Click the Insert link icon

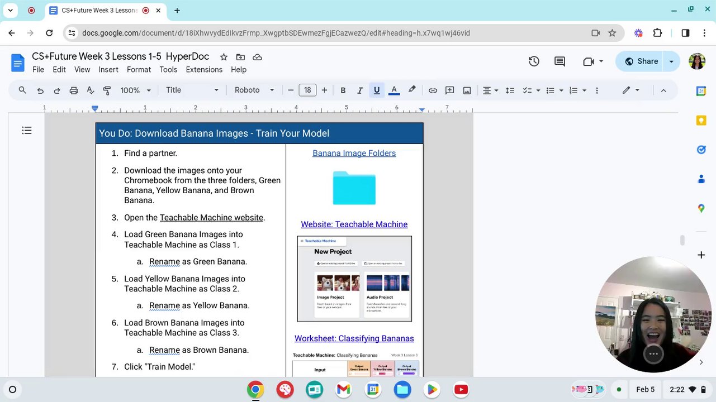433,90
